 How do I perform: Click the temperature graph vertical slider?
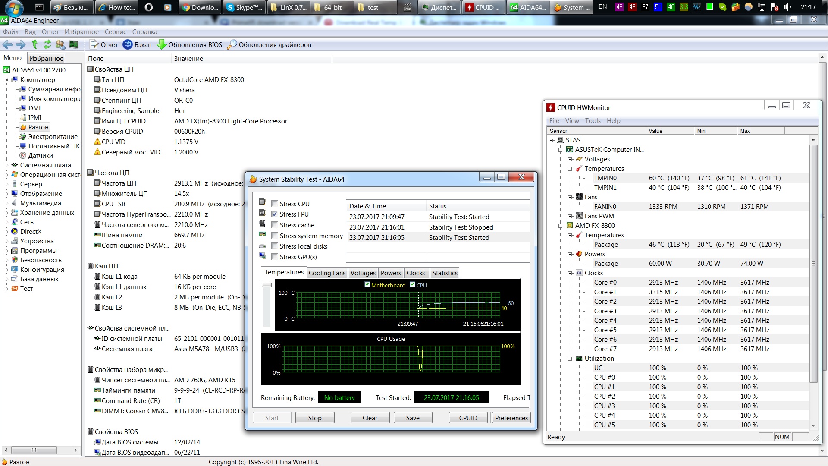click(x=267, y=285)
